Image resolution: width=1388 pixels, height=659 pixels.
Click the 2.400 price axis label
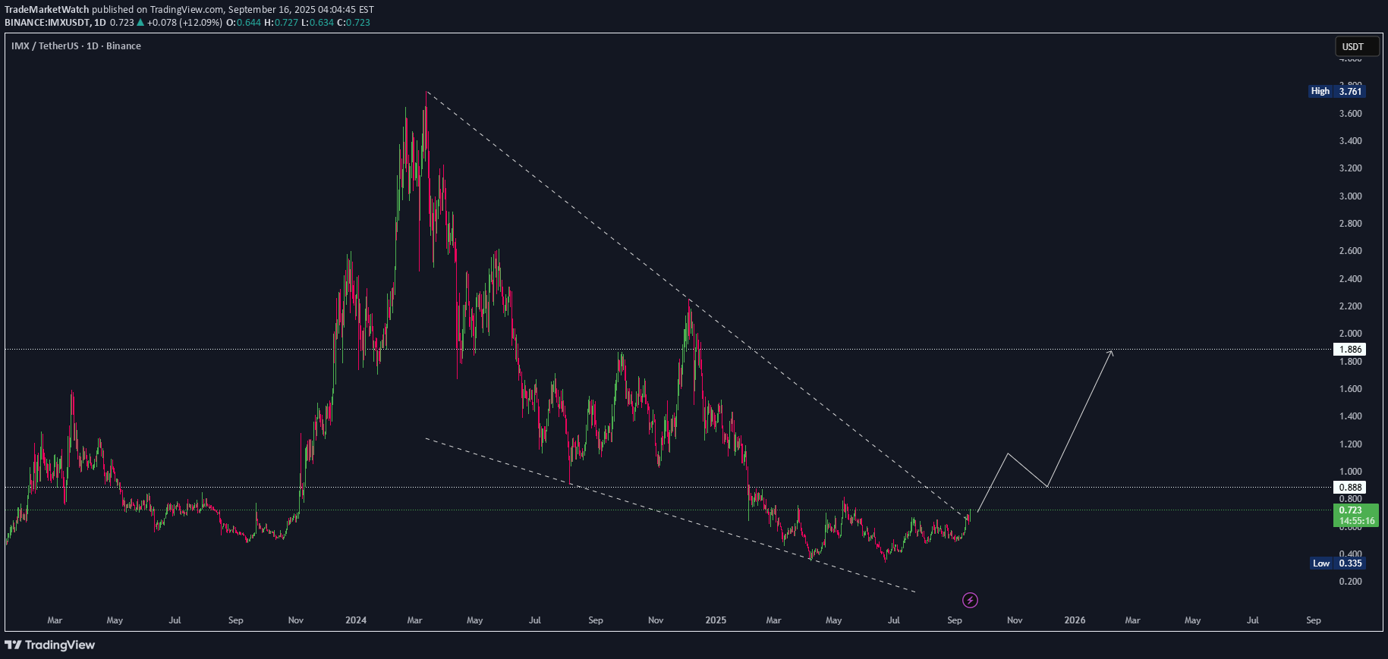pyautogui.click(x=1350, y=279)
